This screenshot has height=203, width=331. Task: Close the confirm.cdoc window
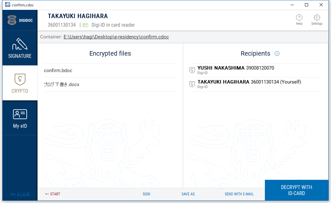click(321, 5)
